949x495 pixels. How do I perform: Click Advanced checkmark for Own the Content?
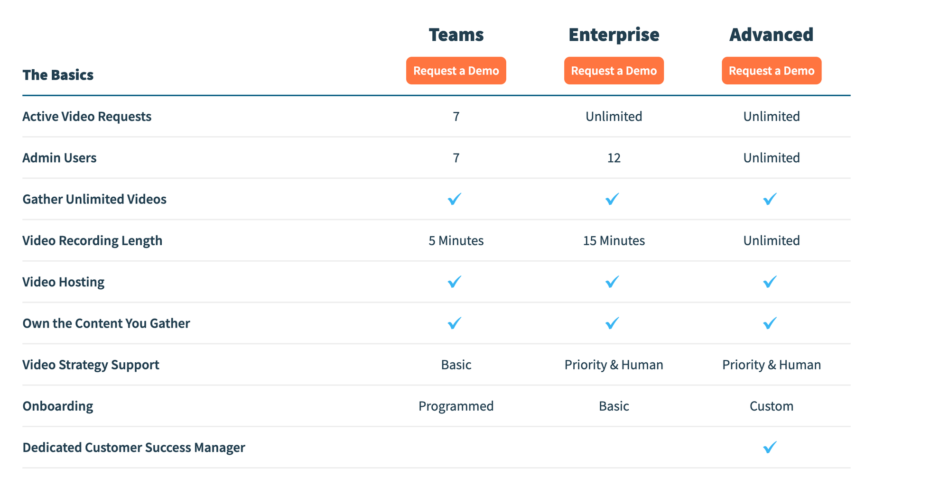click(x=770, y=323)
